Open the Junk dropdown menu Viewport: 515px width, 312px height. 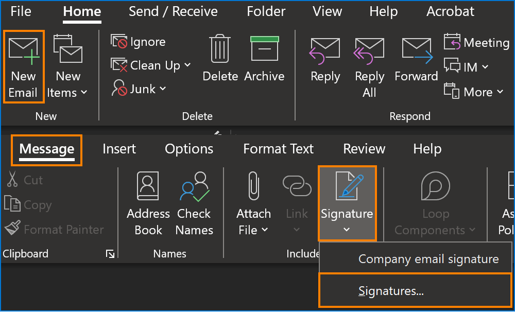coord(139,89)
